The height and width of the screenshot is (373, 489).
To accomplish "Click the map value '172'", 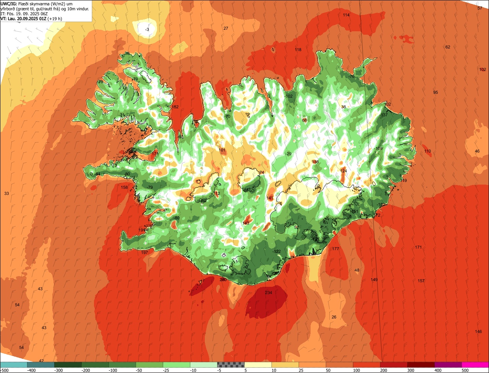I will [377, 215].
